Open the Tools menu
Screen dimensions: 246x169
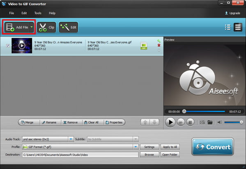tap(38, 13)
